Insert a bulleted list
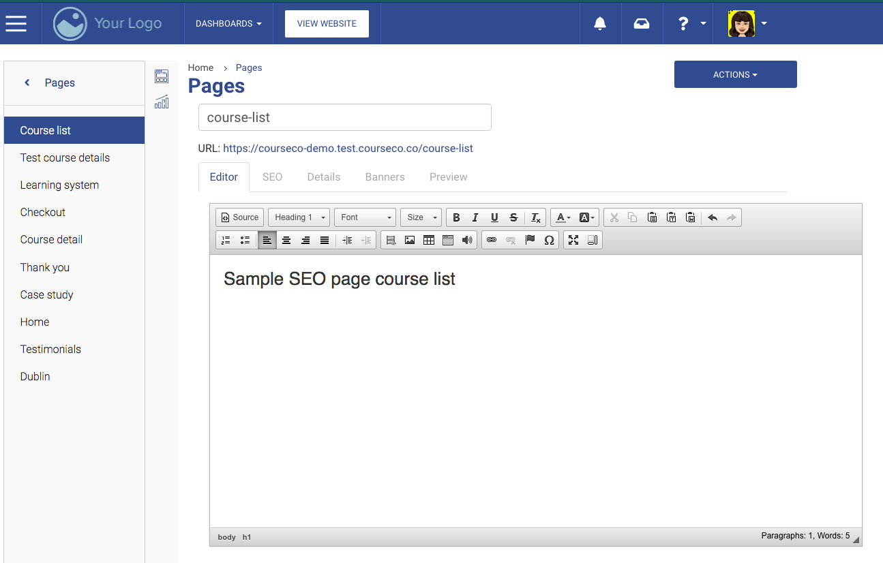This screenshot has height=563, width=883. [x=245, y=240]
